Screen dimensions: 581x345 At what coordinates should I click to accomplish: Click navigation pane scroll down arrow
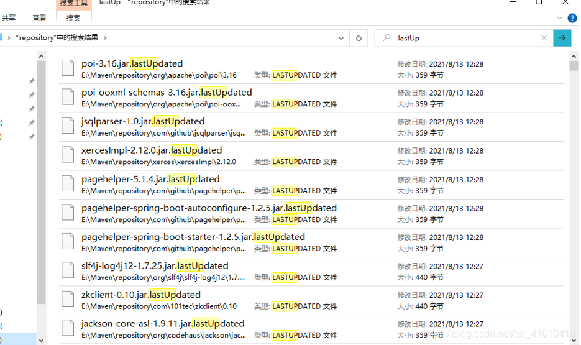pos(41,340)
